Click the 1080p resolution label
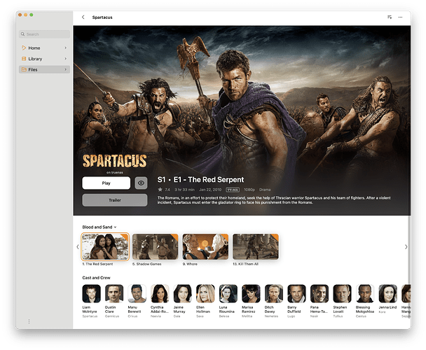The image size is (426, 350). pyautogui.click(x=249, y=190)
